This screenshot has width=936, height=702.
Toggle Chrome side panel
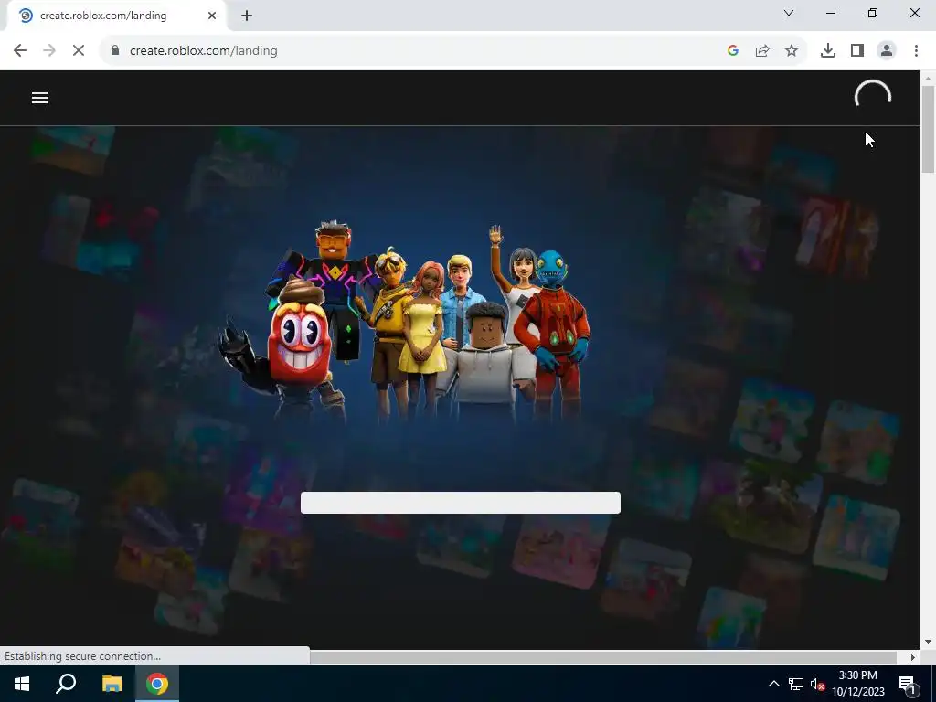[857, 51]
